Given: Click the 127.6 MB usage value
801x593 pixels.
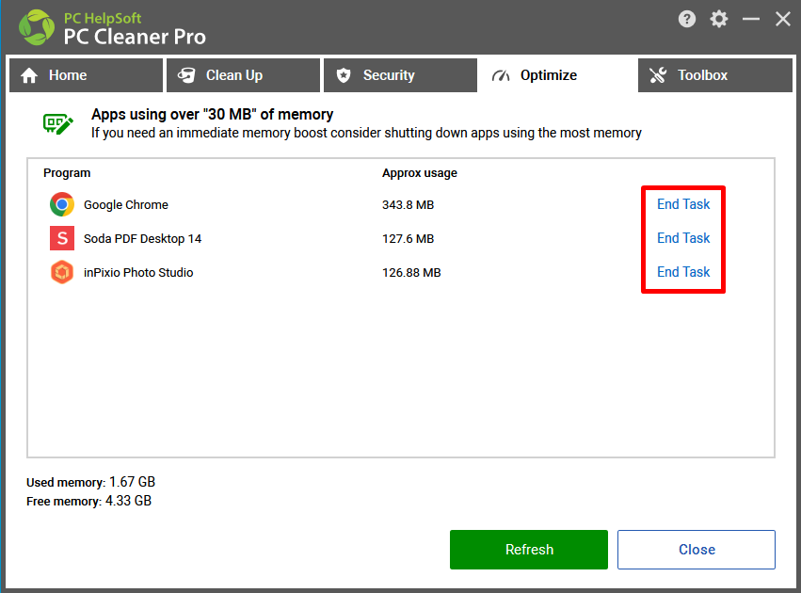Looking at the screenshot, I should pyautogui.click(x=409, y=238).
